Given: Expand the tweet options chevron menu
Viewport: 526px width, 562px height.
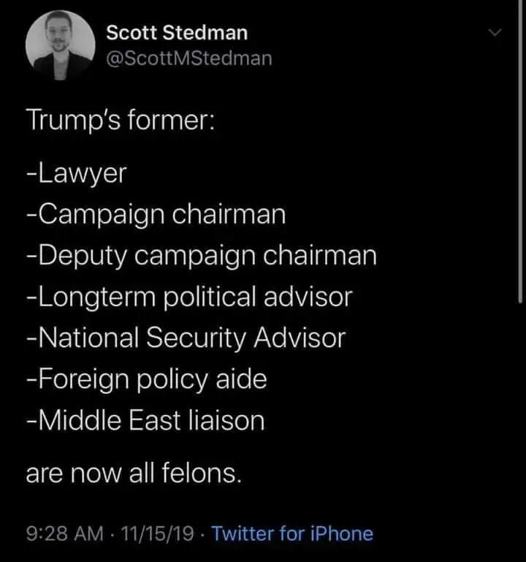Looking at the screenshot, I should 495,34.
